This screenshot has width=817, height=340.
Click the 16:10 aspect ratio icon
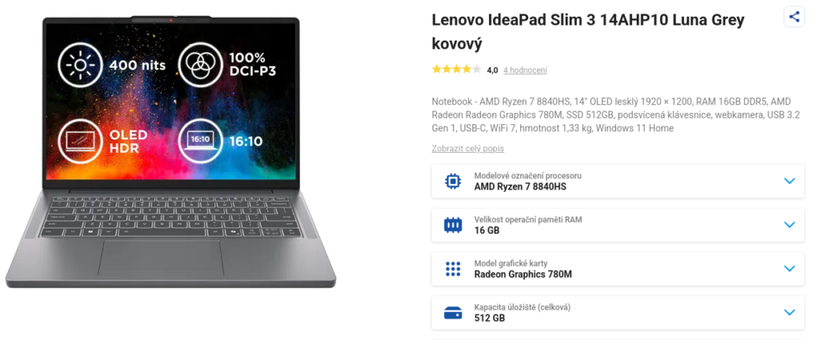(200, 141)
